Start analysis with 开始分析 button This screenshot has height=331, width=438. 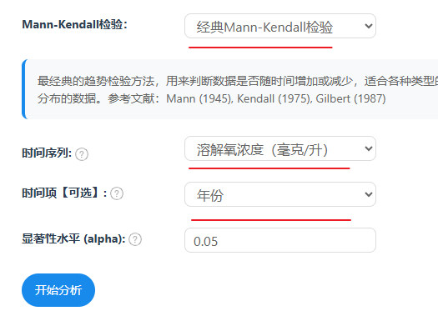(58, 290)
